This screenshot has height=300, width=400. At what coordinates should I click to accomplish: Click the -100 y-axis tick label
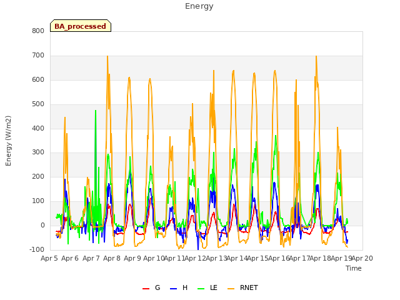point(37,250)
